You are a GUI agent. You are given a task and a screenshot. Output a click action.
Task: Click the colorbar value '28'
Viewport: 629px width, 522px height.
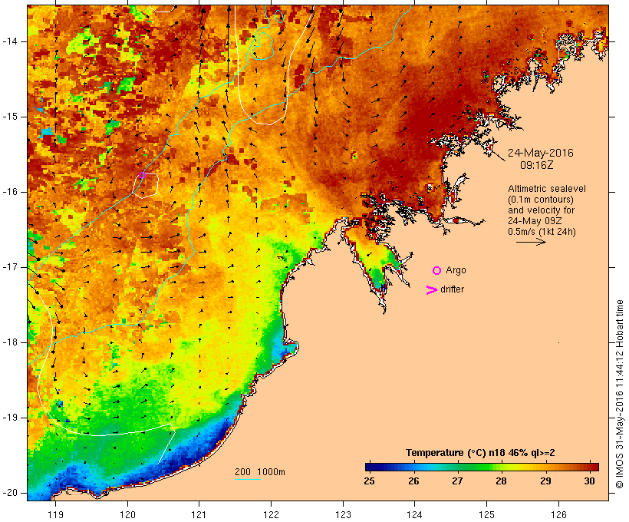point(501,481)
